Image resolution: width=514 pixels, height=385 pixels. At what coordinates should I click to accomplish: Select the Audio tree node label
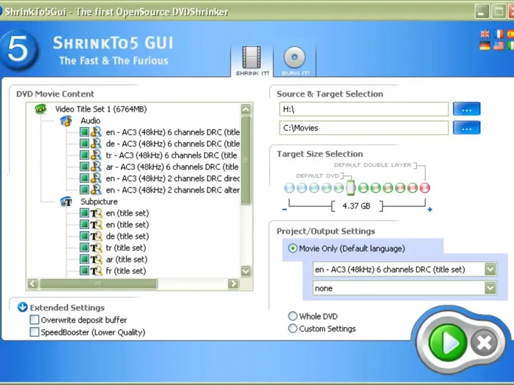click(x=91, y=121)
